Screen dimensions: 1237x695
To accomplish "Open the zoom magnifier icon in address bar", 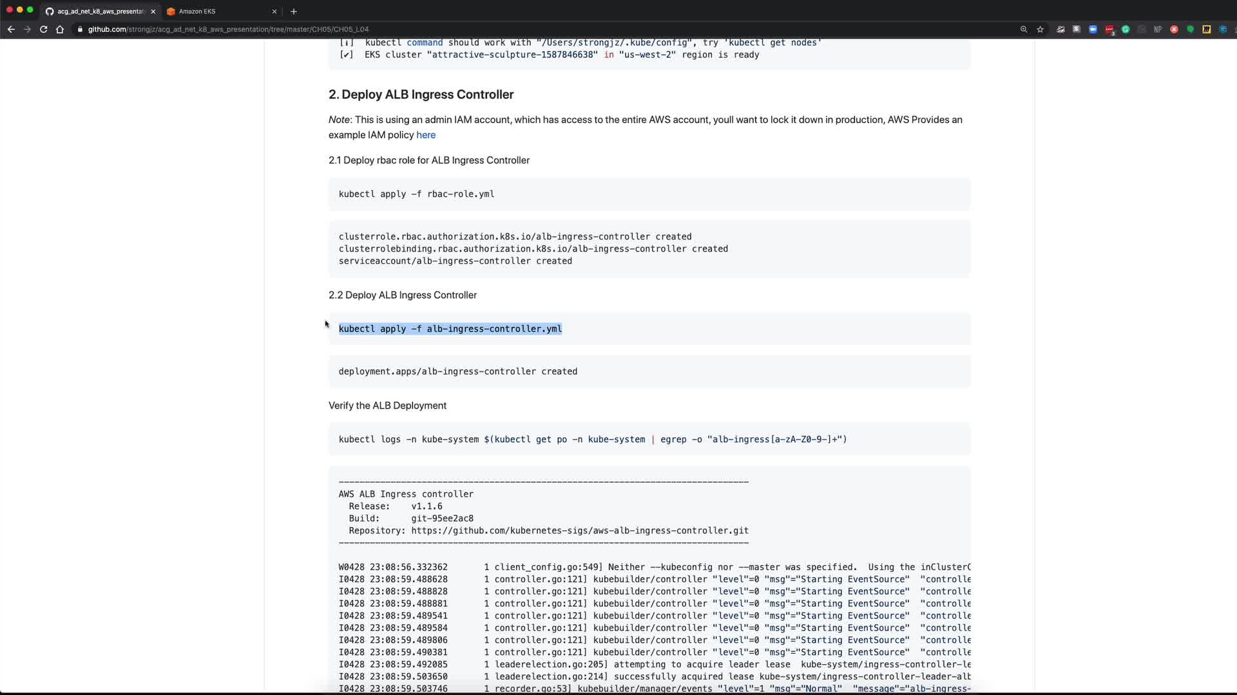I will coord(1024,29).
